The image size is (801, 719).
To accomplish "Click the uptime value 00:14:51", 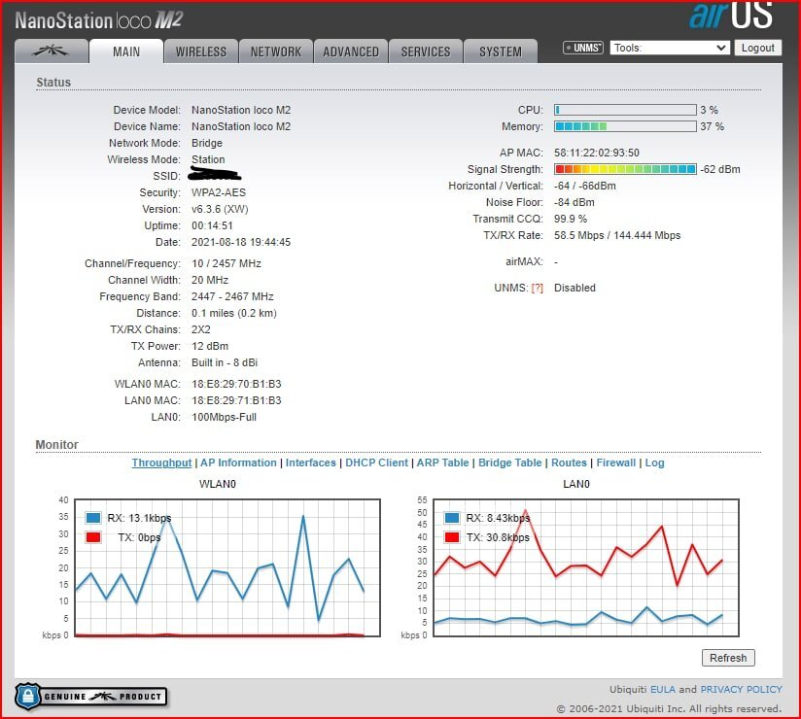I will pos(212,225).
